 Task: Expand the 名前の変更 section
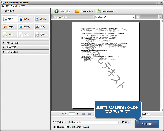26,47
